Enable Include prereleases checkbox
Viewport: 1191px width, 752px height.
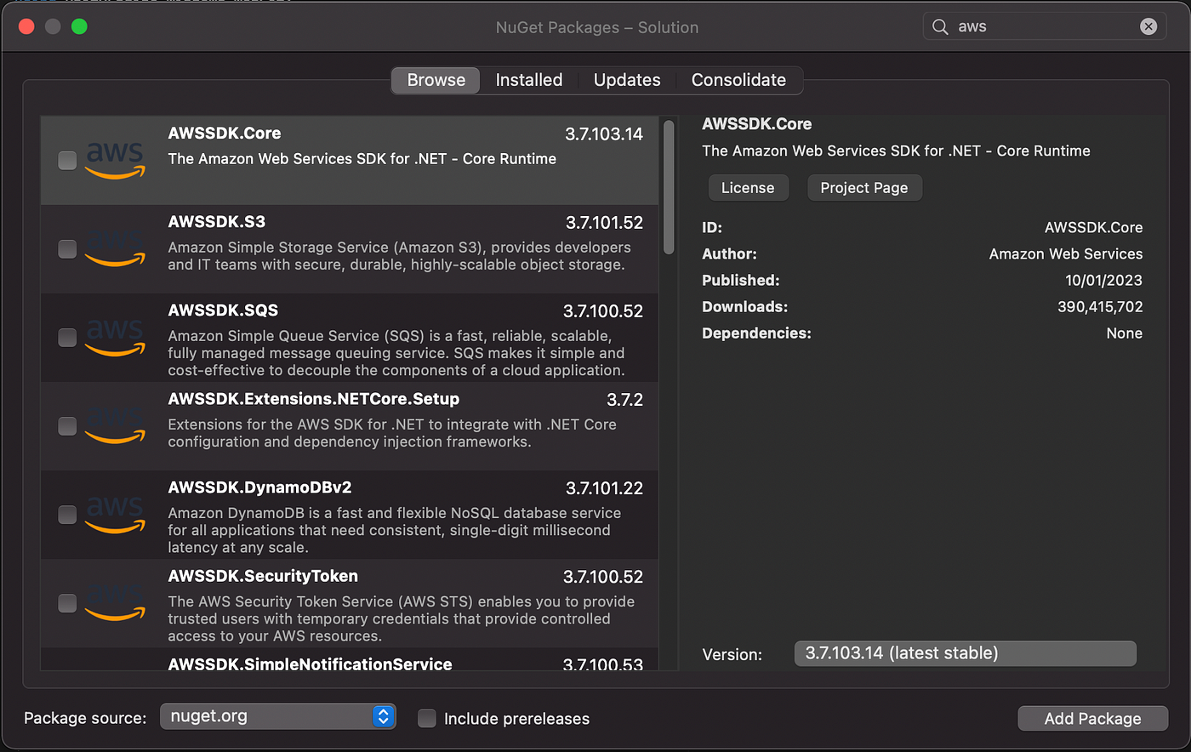click(x=427, y=718)
